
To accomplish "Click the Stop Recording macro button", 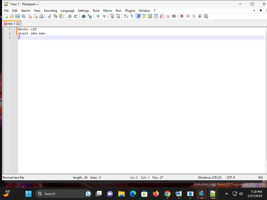I will pyautogui.click(x=188, y=16).
